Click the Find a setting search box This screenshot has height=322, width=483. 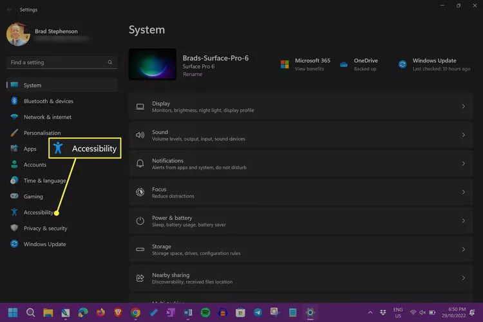click(62, 62)
